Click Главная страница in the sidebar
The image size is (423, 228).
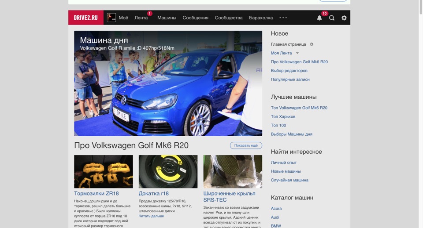[288, 44]
